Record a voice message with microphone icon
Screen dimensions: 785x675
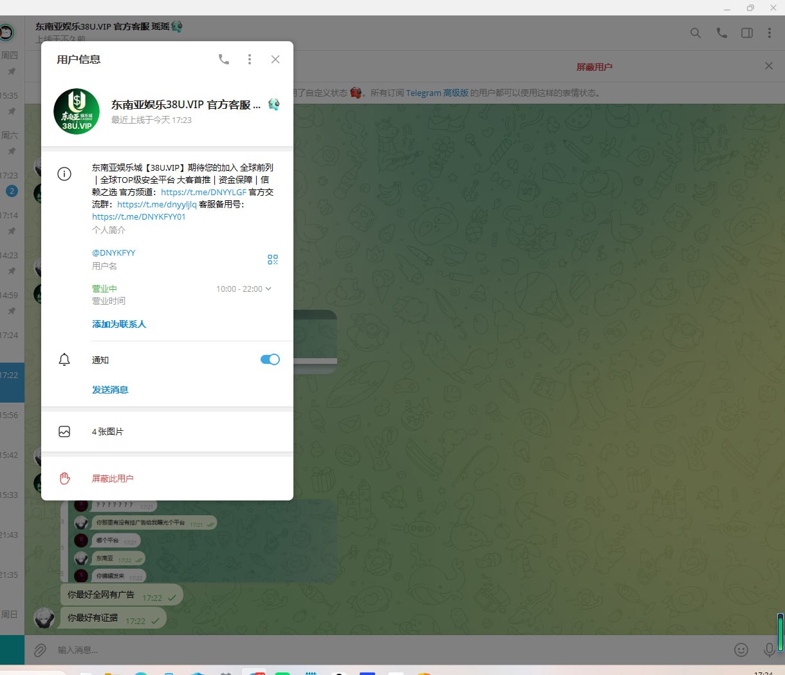coord(769,650)
